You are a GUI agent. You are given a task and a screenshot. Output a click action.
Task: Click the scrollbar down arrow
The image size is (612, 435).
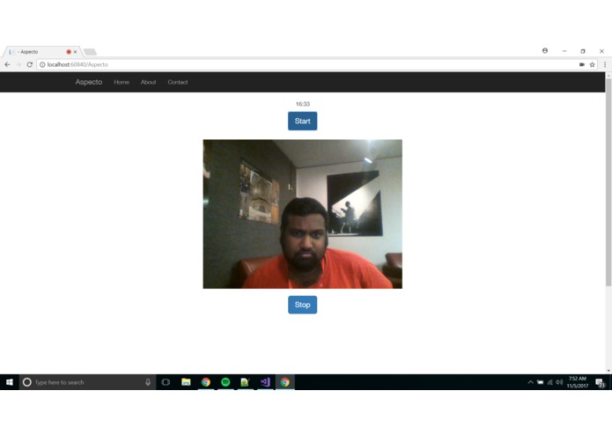608,370
